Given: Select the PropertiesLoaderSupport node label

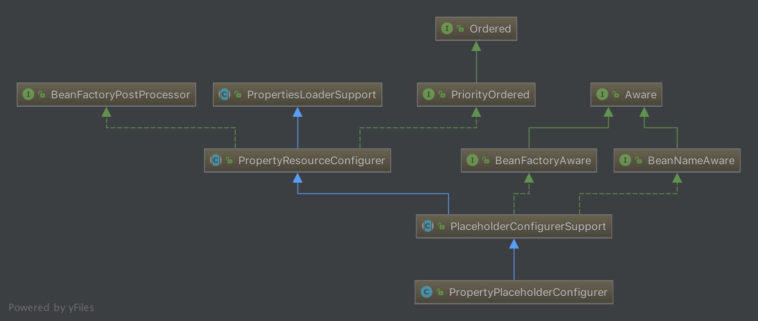Looking at the screenshot, I should tap(311, 95).
